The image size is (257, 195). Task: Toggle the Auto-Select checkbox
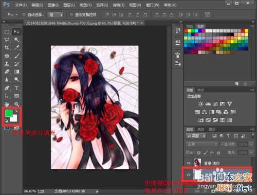pyautogui.click(x=24, y=15)
